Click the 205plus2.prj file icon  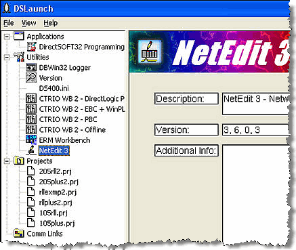point(31,182)
